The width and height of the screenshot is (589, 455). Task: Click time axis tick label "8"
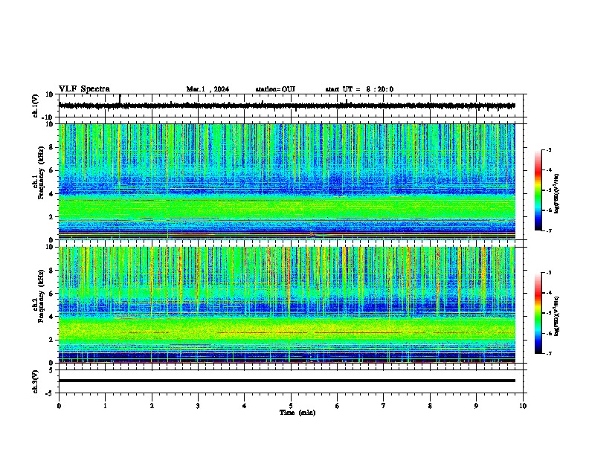(430, 406)
